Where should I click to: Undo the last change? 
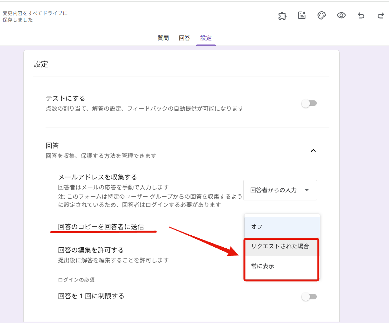[361, 16]
